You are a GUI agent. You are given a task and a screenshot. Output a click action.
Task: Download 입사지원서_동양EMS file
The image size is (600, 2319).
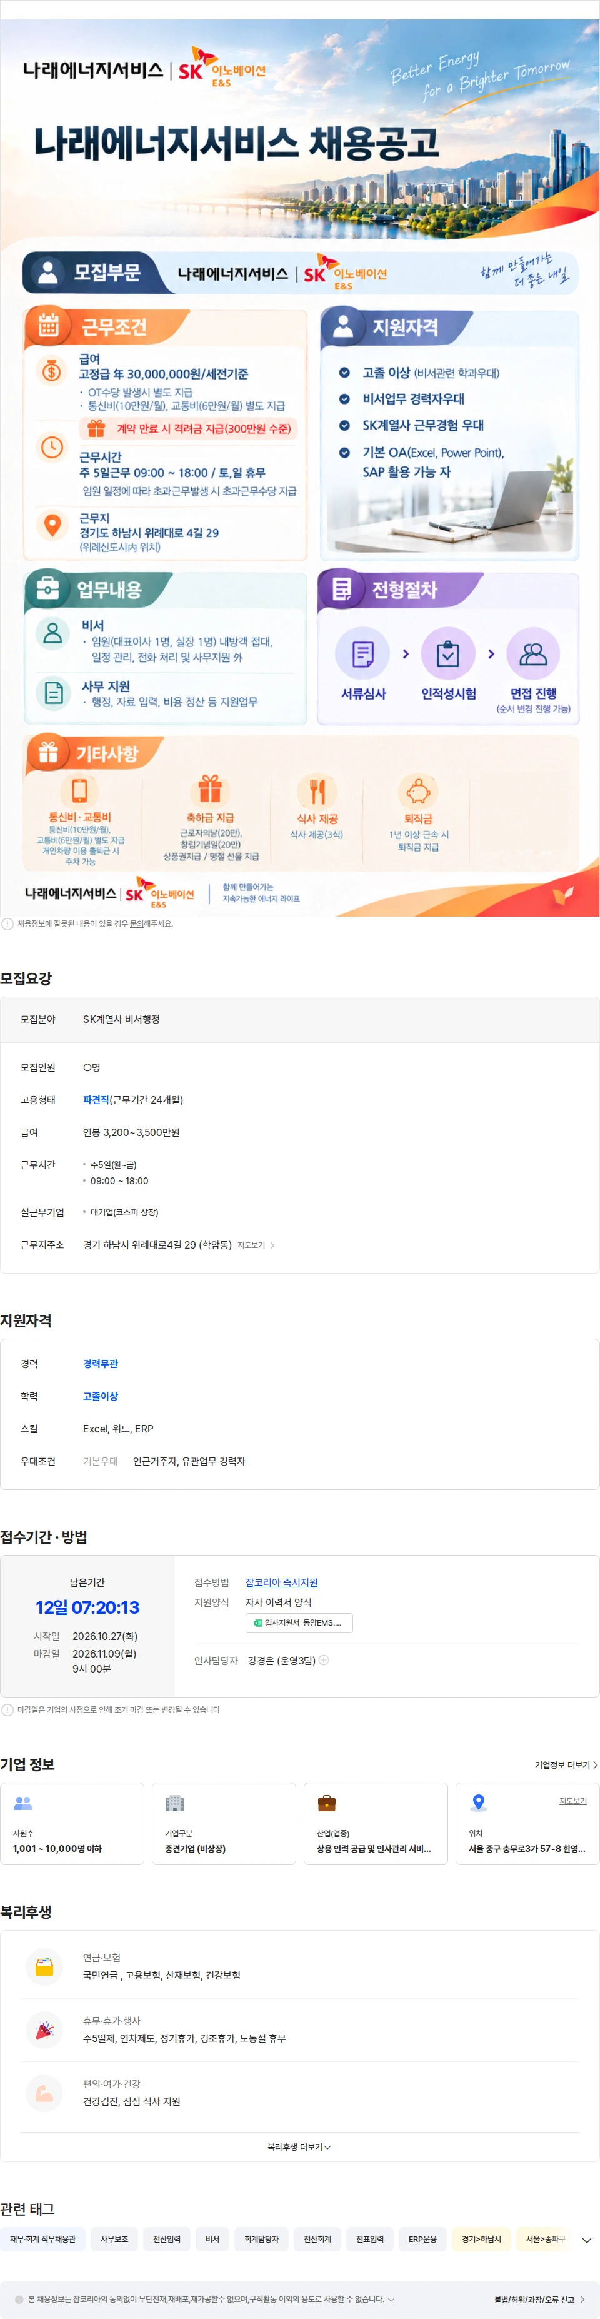click(299, 1623)
